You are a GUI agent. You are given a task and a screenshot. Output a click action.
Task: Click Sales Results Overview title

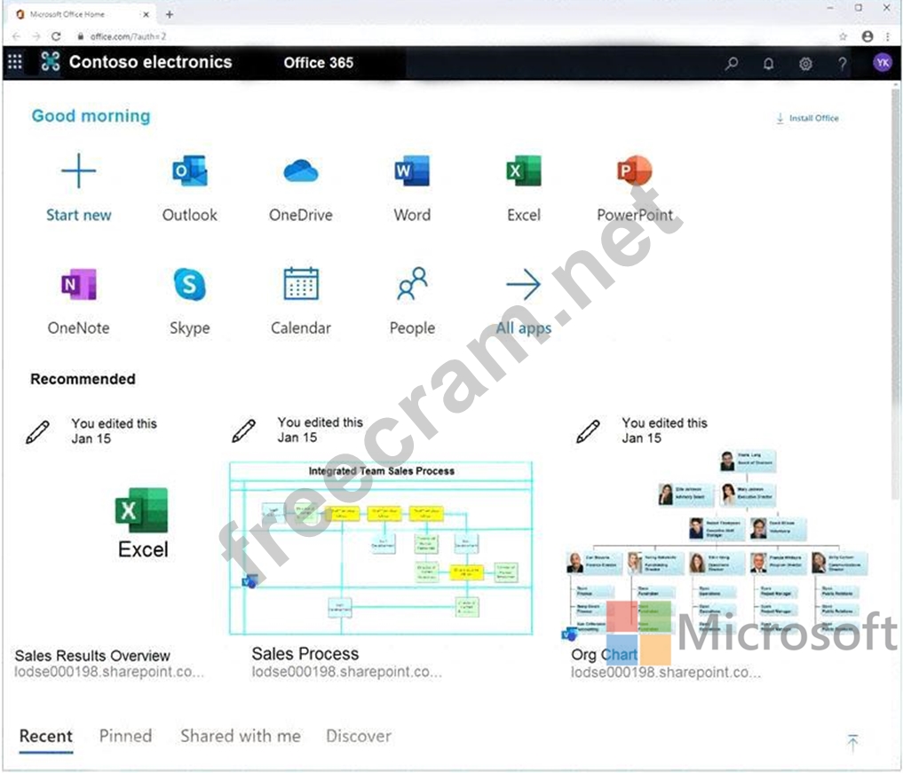[92, 656]
